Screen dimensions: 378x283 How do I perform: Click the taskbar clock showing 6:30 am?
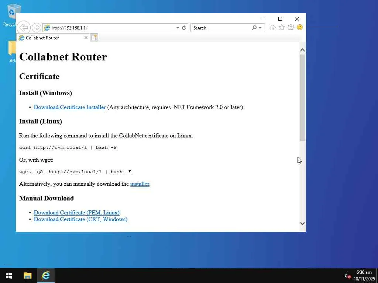pyautogui.click(x=364, y=272)
